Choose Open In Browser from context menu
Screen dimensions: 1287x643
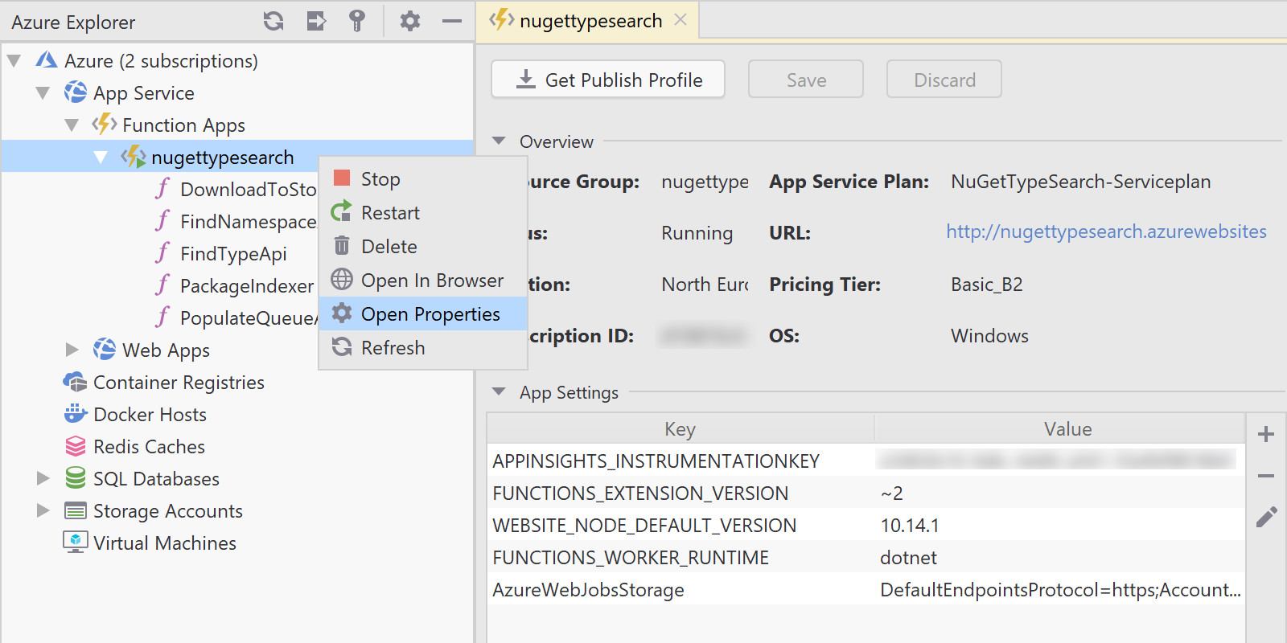click(x=423, y=280)
